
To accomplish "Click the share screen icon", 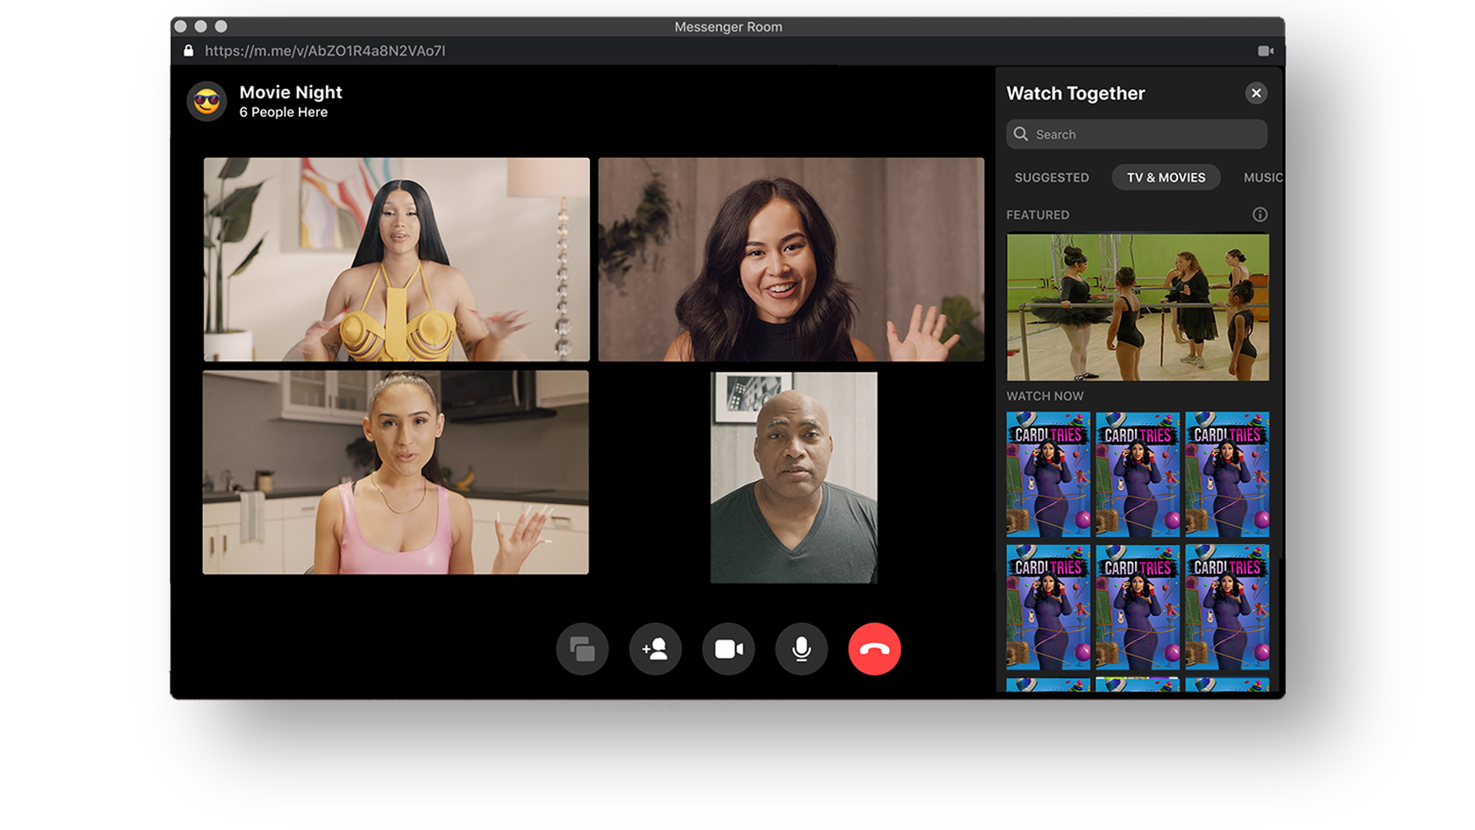I will pyautogui.click(x=582, y=650).
